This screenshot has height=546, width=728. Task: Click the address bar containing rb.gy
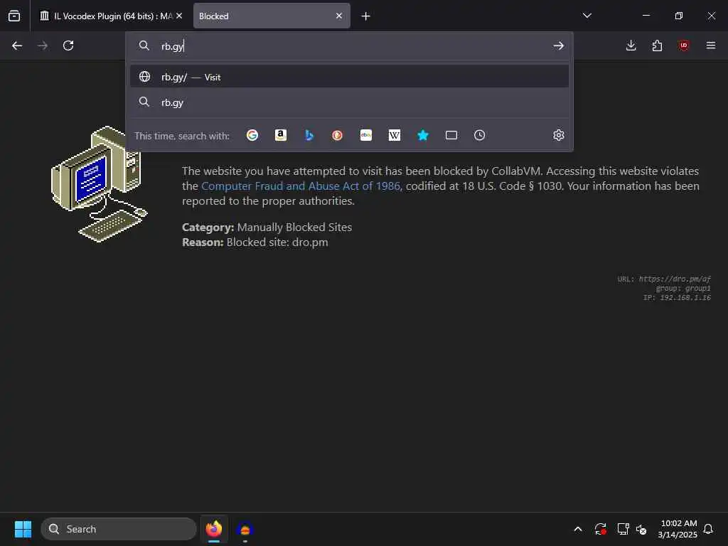coord(349,46)
